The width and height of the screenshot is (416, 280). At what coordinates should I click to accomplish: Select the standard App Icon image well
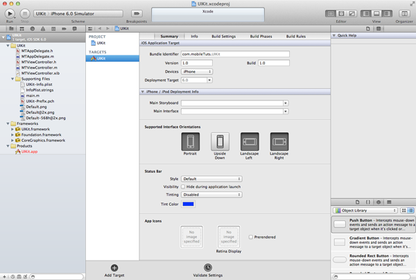click(191, 237)
